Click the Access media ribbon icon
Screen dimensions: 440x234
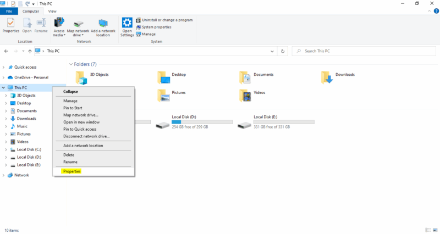coord(58,26)
